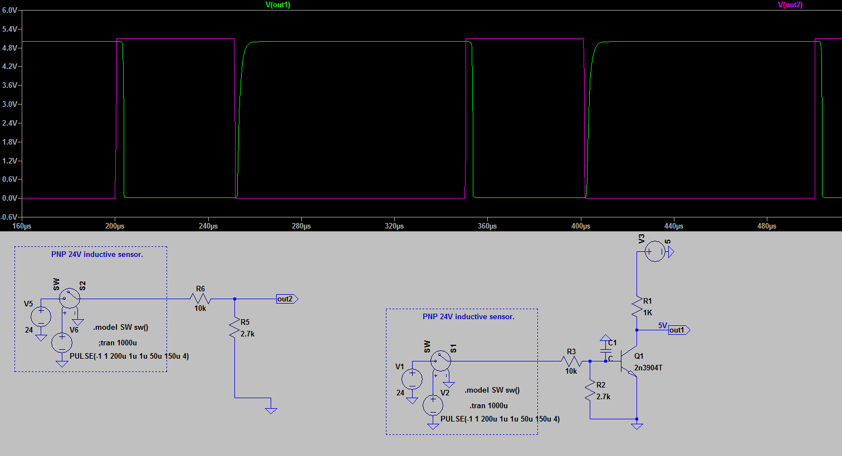Click the 6.0V vertical axis label
842x456 pixels.
click(x=9, y=10)
